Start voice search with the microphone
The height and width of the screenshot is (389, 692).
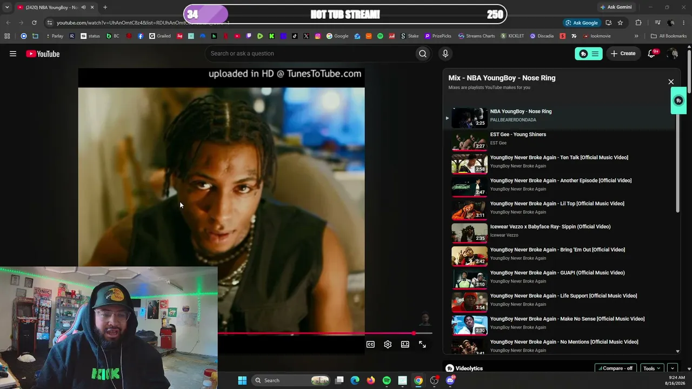445,53
